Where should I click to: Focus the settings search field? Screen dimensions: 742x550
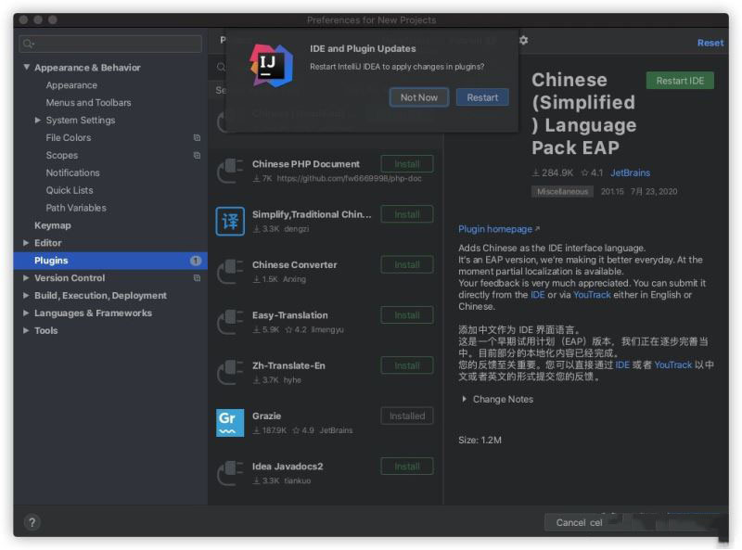[110, 44]
